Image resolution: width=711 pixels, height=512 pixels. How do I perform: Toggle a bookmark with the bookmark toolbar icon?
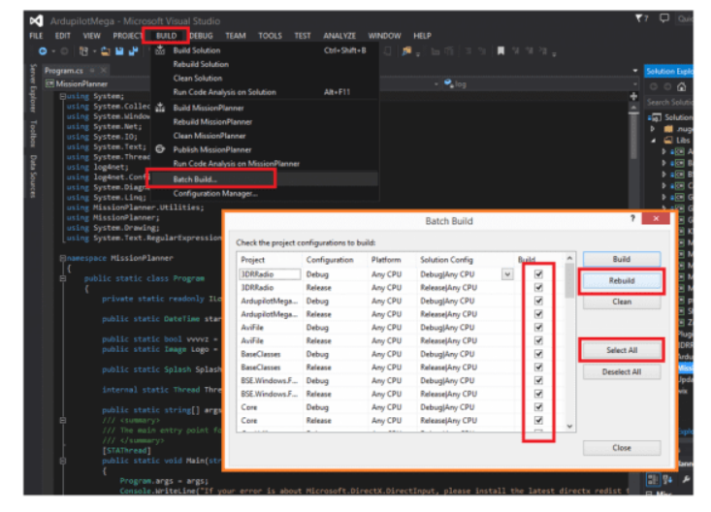[501, 50]
